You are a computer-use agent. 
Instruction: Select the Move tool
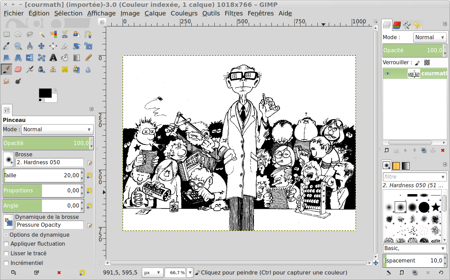[x=42, y=46]
